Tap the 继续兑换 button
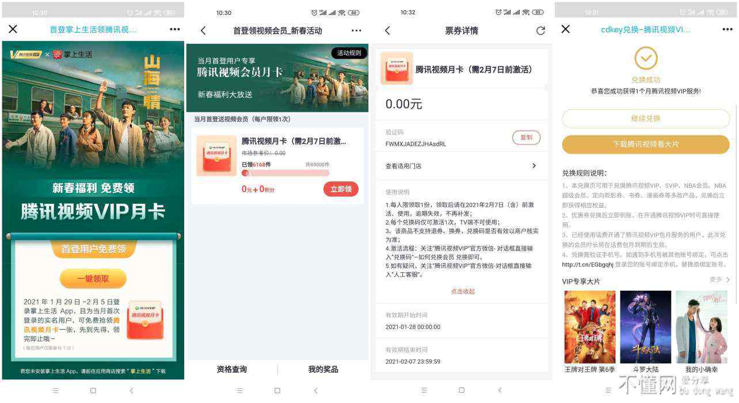Image resolution: width=739 pixels, height=403 pixels. click(646, 119)
